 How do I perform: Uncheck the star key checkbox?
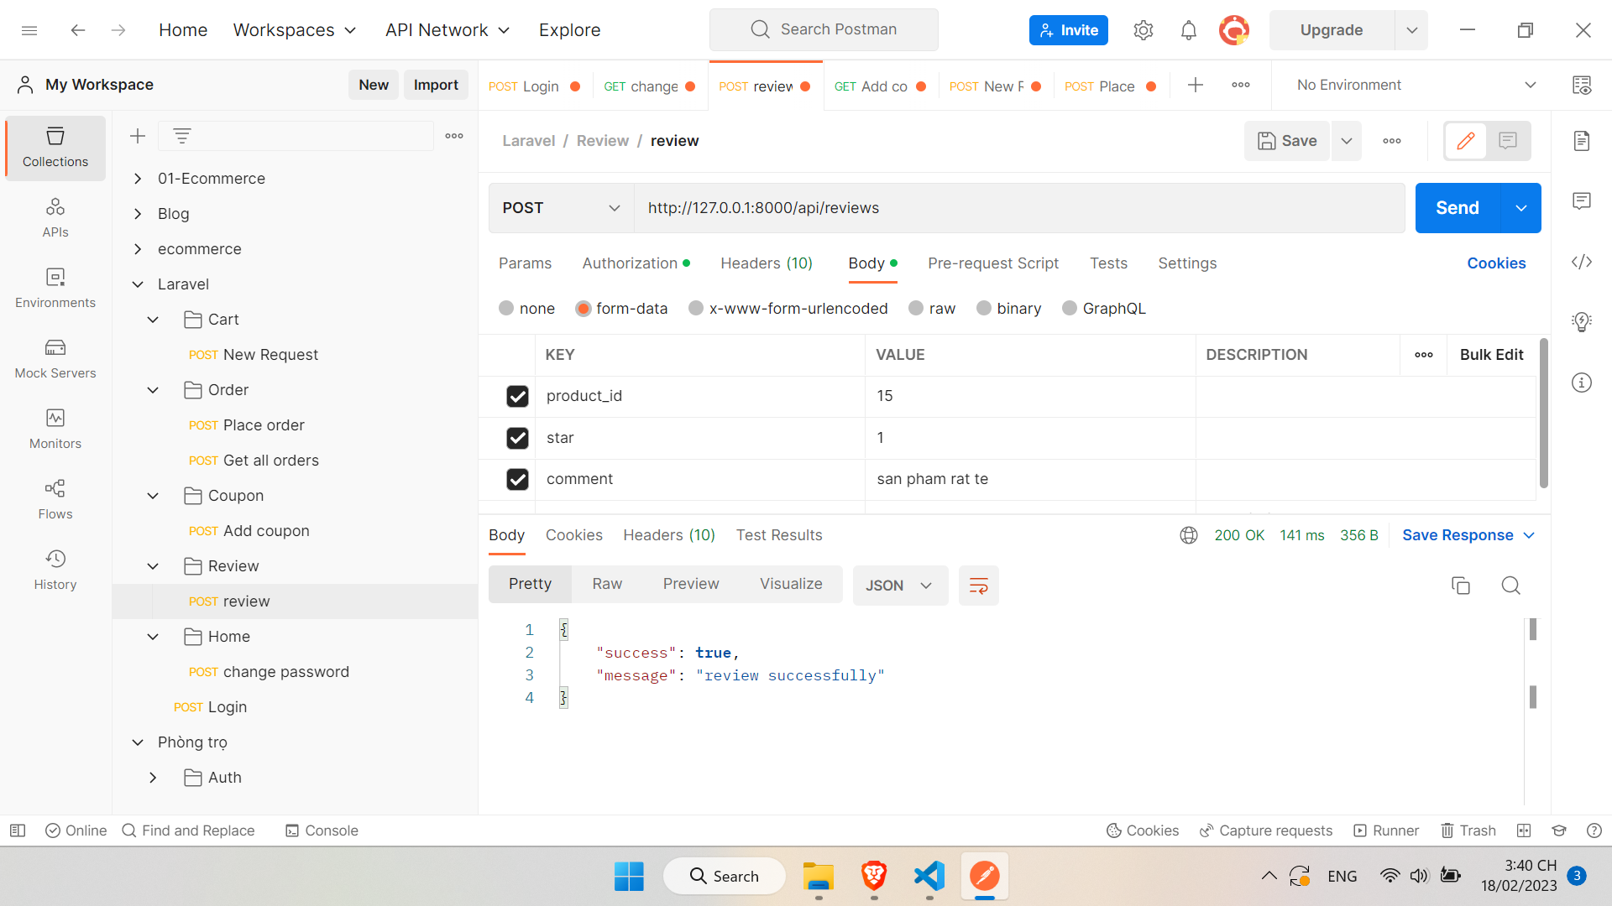[517, 437]
